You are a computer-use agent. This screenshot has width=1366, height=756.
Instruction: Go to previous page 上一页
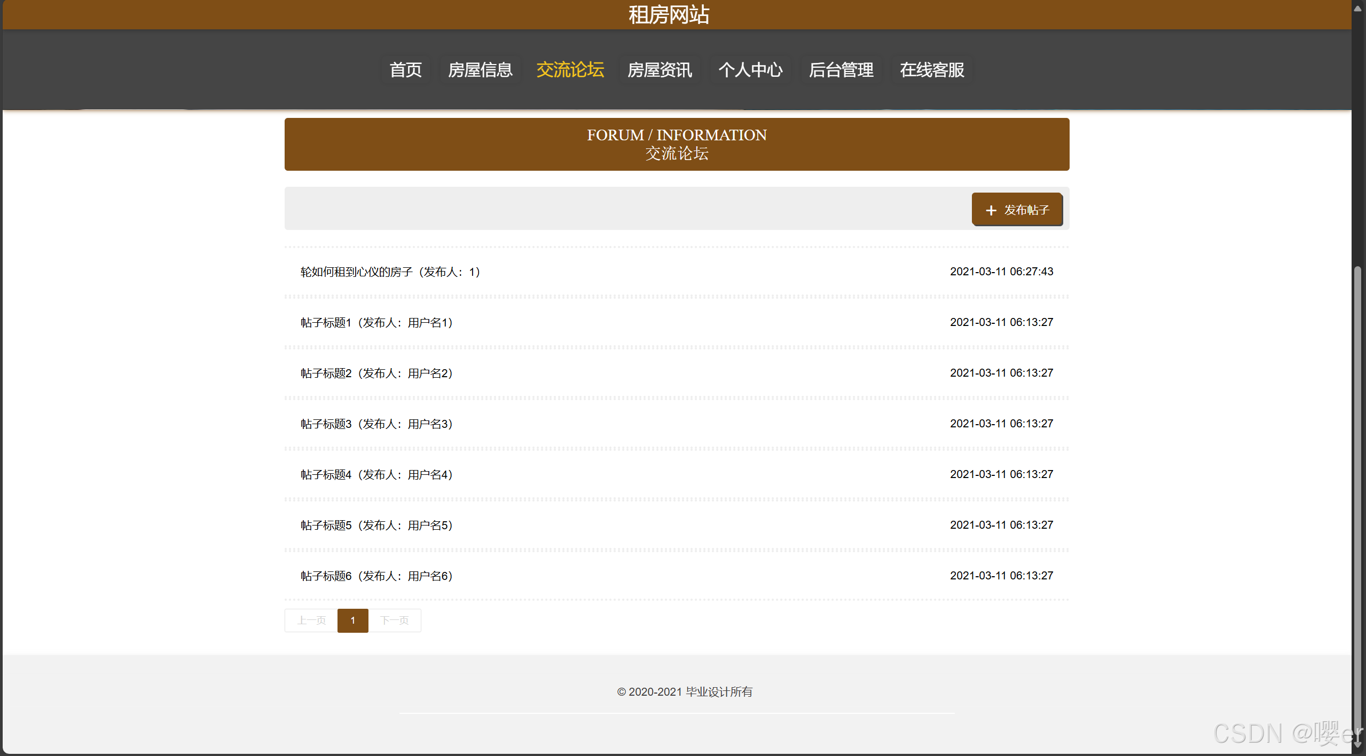pyautogui.click(x=310, y=620)
